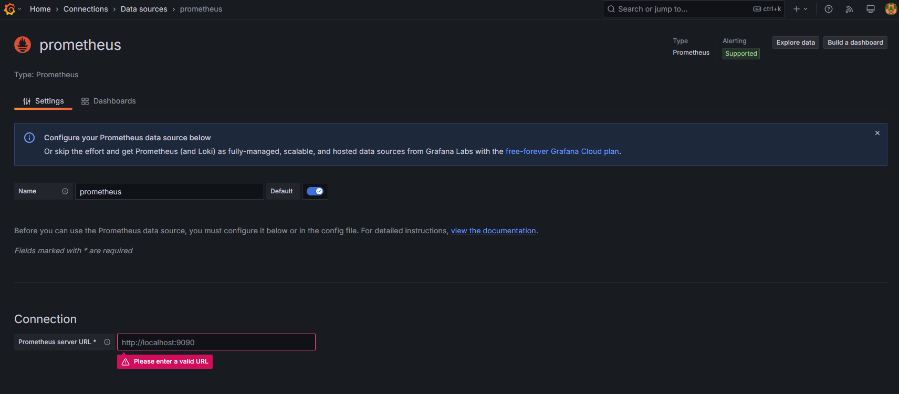Open Connections breadcrumb link
Screen dimensions: 899x394
click(x=86, y=9)
